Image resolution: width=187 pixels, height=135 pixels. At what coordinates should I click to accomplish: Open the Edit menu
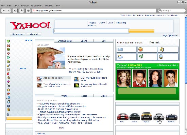coord(9,6)
